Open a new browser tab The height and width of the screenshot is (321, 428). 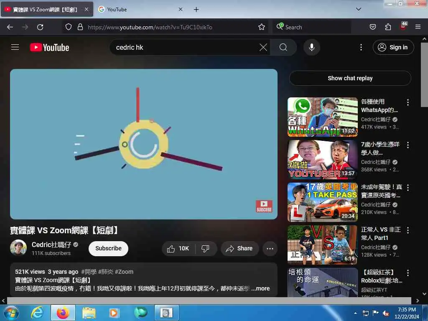(196, 10)
